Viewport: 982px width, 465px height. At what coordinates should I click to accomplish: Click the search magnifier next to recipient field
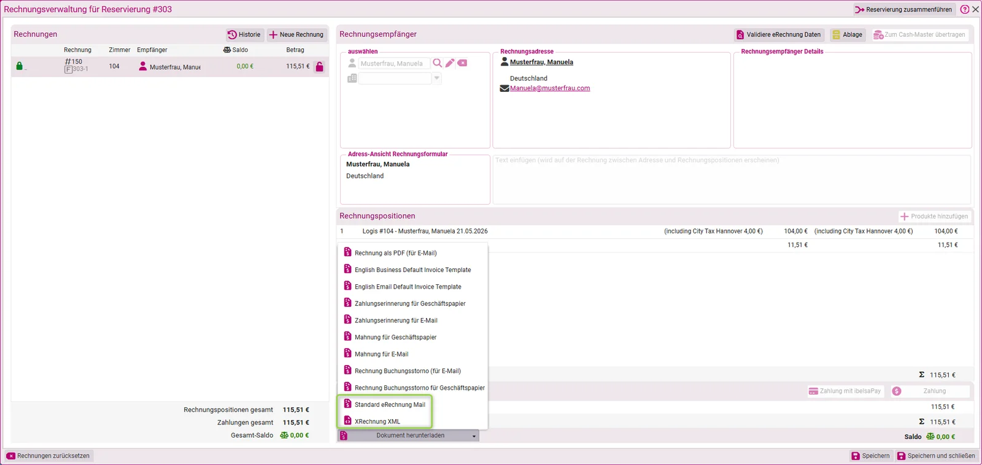click(438, 63)
